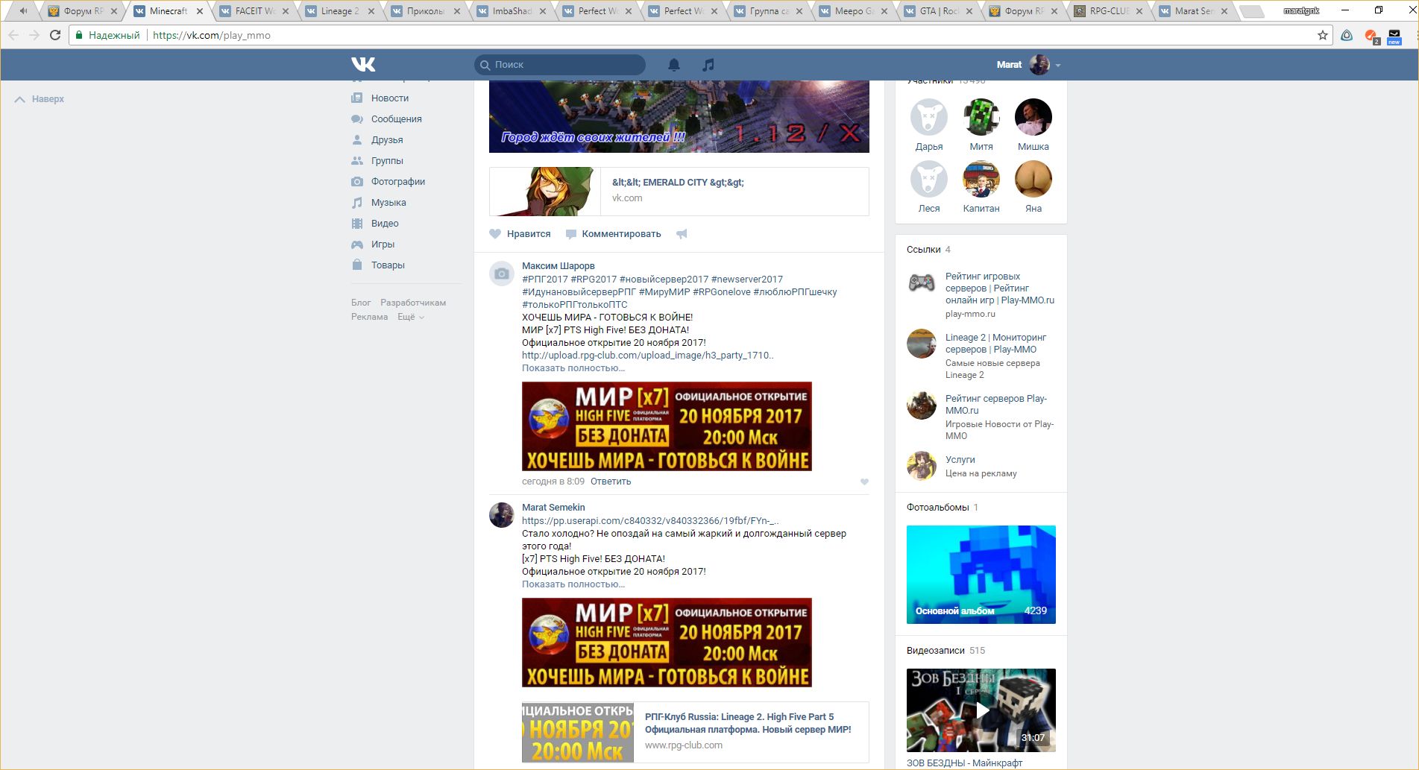Click the browser back arrow
Viewport: 1419px width, 770px height.
click(x=13, y=35)
